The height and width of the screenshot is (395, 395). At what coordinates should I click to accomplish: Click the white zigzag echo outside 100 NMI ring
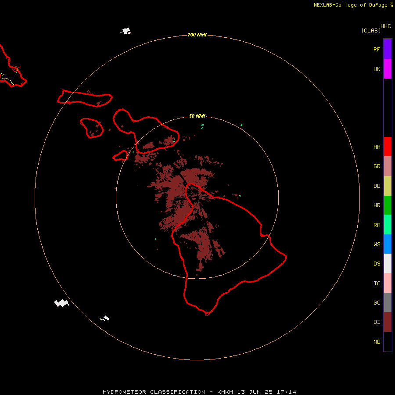[x=61, y=303]
